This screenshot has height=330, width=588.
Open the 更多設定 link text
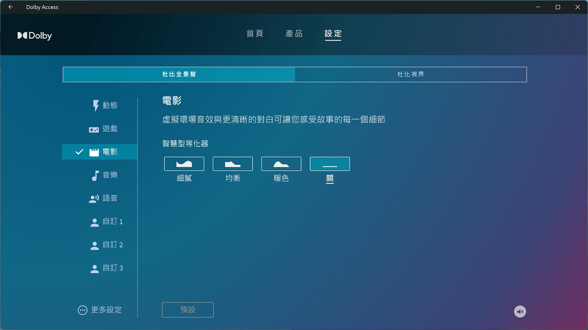click(x=106, y=310)
